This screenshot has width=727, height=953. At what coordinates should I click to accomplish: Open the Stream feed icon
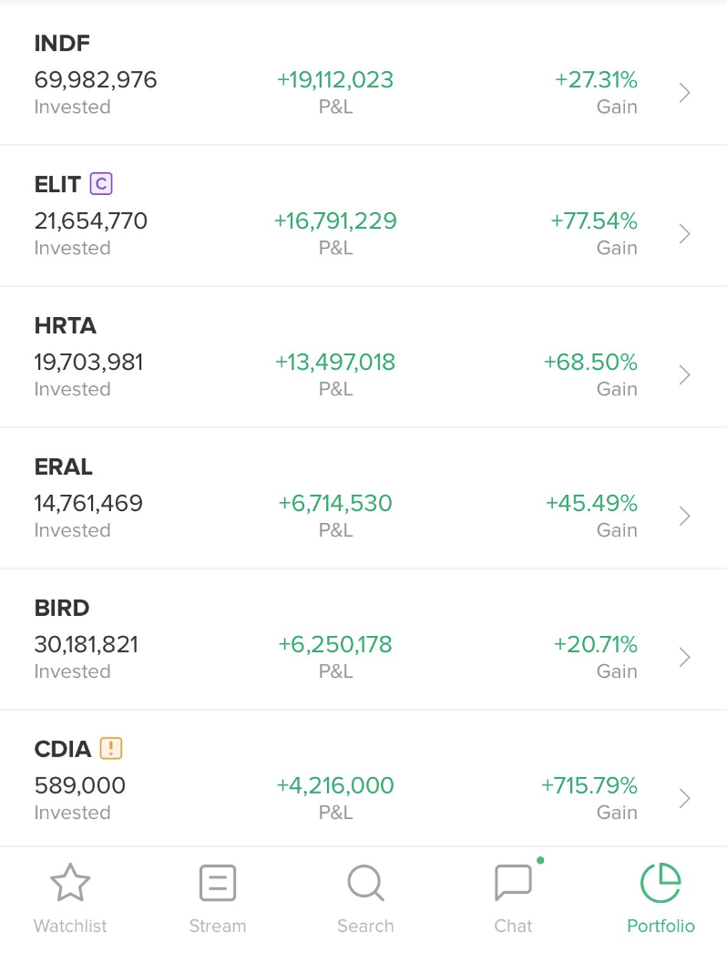[x=218, y=883]
